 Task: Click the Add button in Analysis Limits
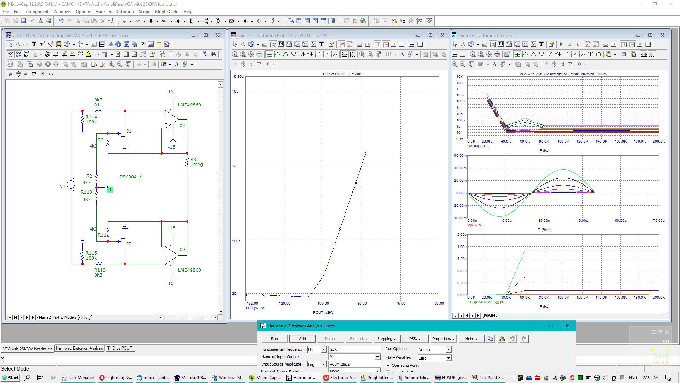pos(302,339)
